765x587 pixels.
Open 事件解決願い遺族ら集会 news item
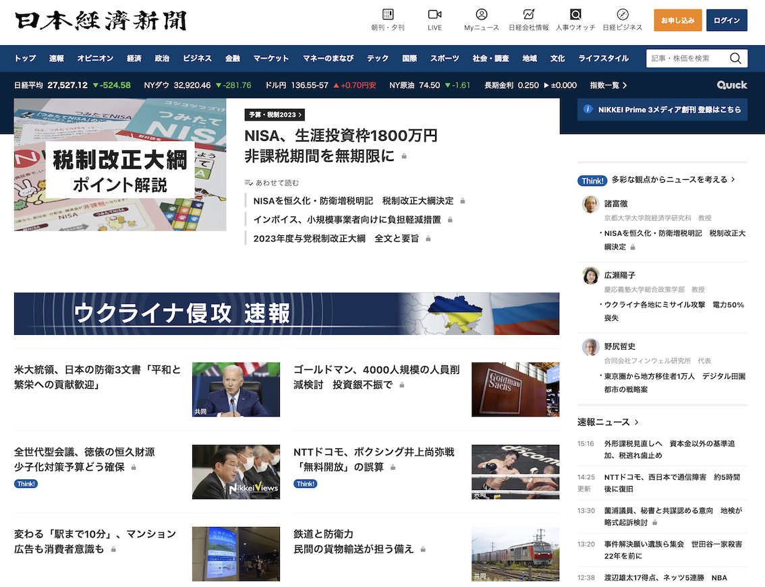[673, 550]
